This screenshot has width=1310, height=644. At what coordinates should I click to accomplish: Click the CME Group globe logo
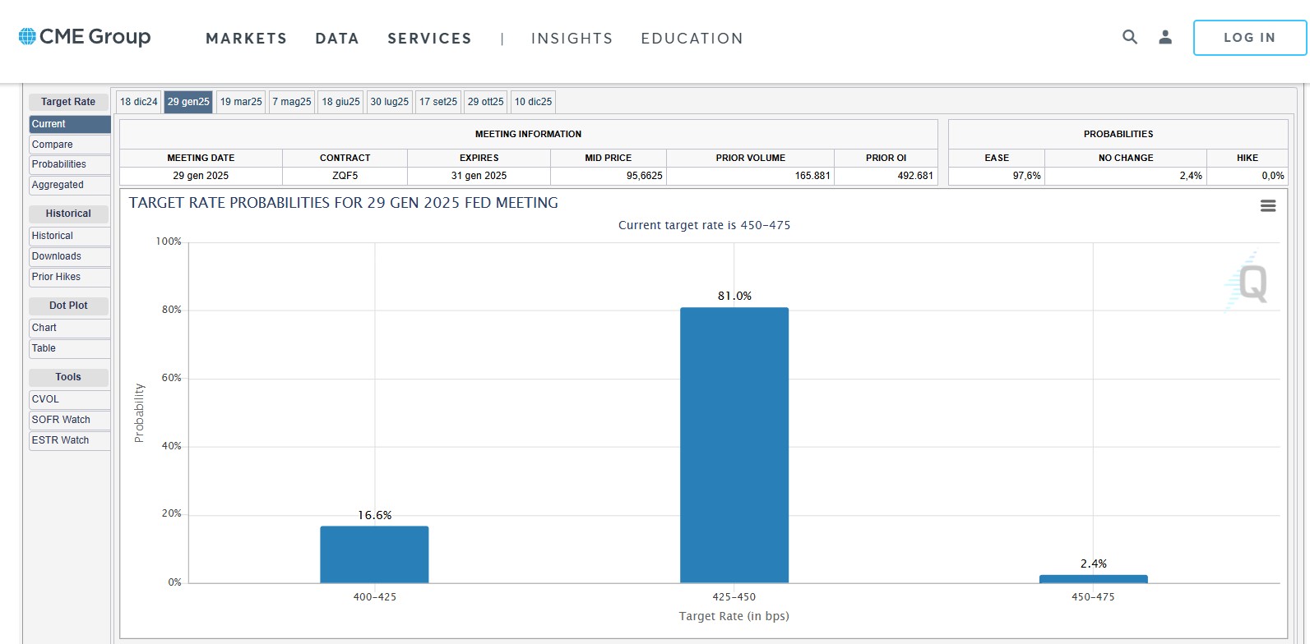[27, 37]
